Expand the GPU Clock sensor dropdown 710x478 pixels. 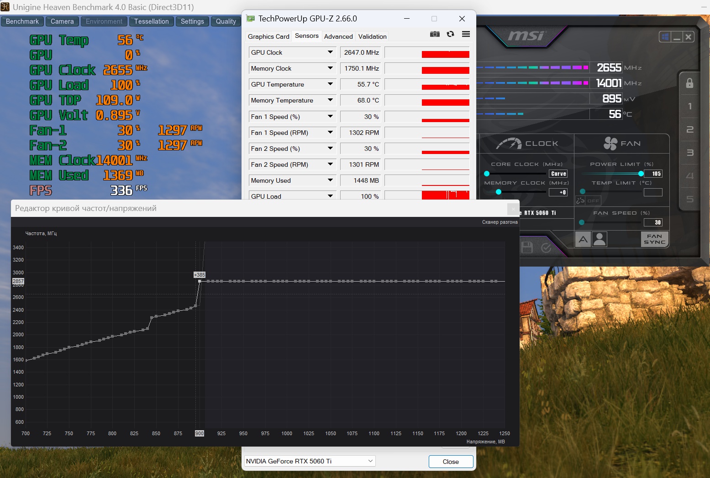[x=330, y=52]
